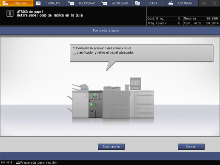Click the information icon beside ATASCO message
This screenshot has width=220, height=165.
coord(10,14)
